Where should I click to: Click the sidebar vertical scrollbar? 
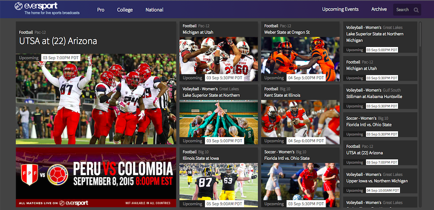(x=420, y=35)
